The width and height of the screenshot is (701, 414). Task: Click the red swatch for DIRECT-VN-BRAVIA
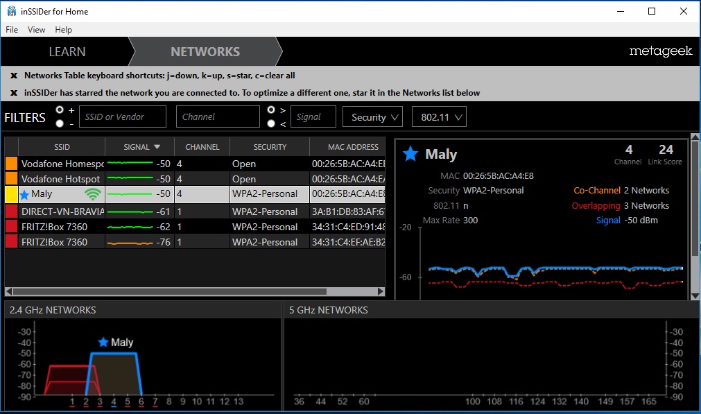(11, 212)
